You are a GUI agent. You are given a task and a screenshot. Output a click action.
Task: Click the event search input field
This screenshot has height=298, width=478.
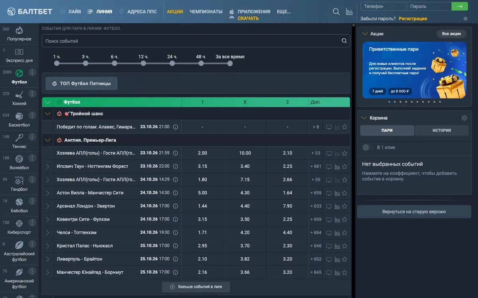tap(196, 41)
